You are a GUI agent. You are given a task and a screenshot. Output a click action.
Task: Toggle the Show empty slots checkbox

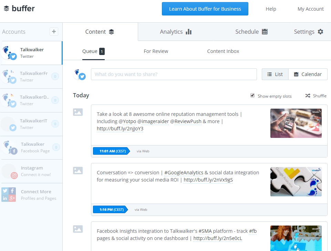point(252,96)
